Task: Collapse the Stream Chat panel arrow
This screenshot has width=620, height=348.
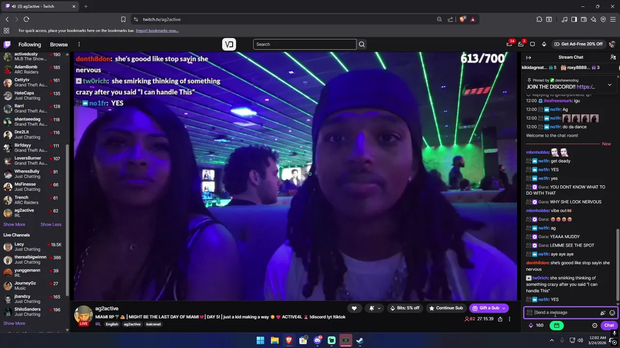Action: click(x=528, y=58)
